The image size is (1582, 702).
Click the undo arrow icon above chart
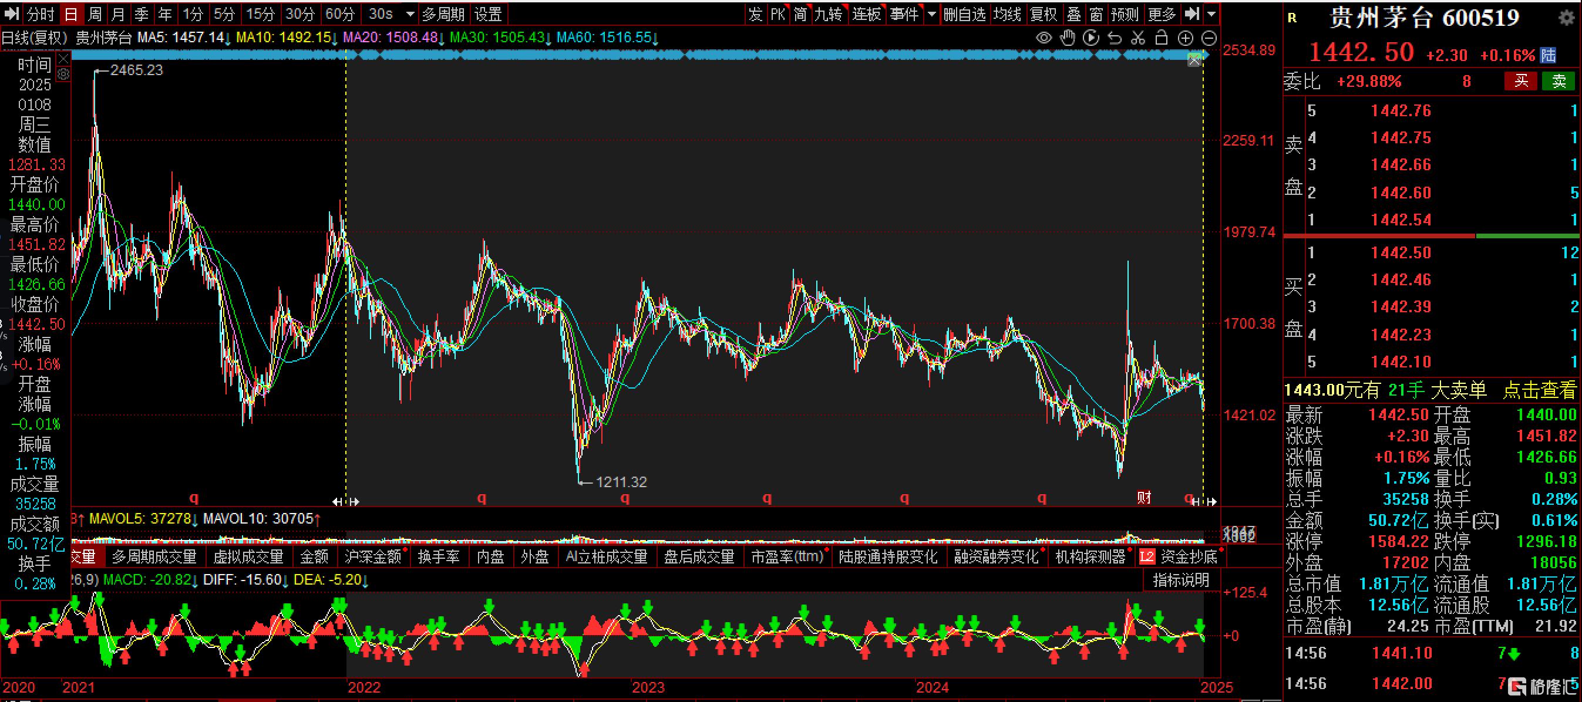(x=1115, y=38)
